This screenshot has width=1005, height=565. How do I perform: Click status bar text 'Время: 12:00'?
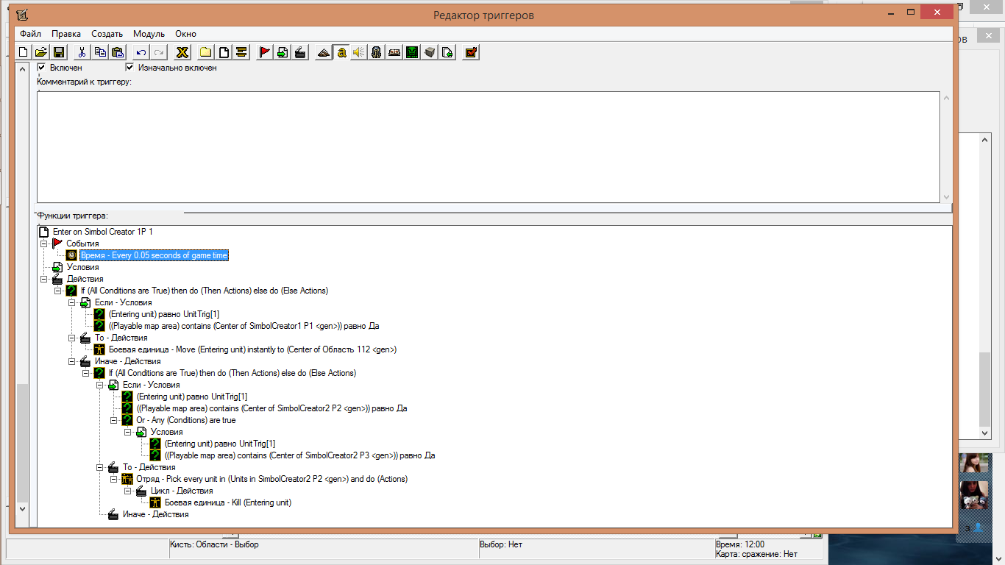(740, 544)
